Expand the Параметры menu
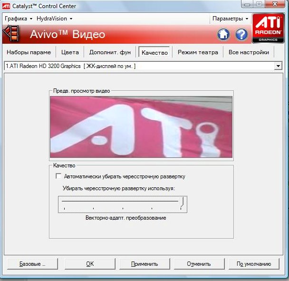Image resolution: width=289 pixels, height=281 pixels. [230, 19]
